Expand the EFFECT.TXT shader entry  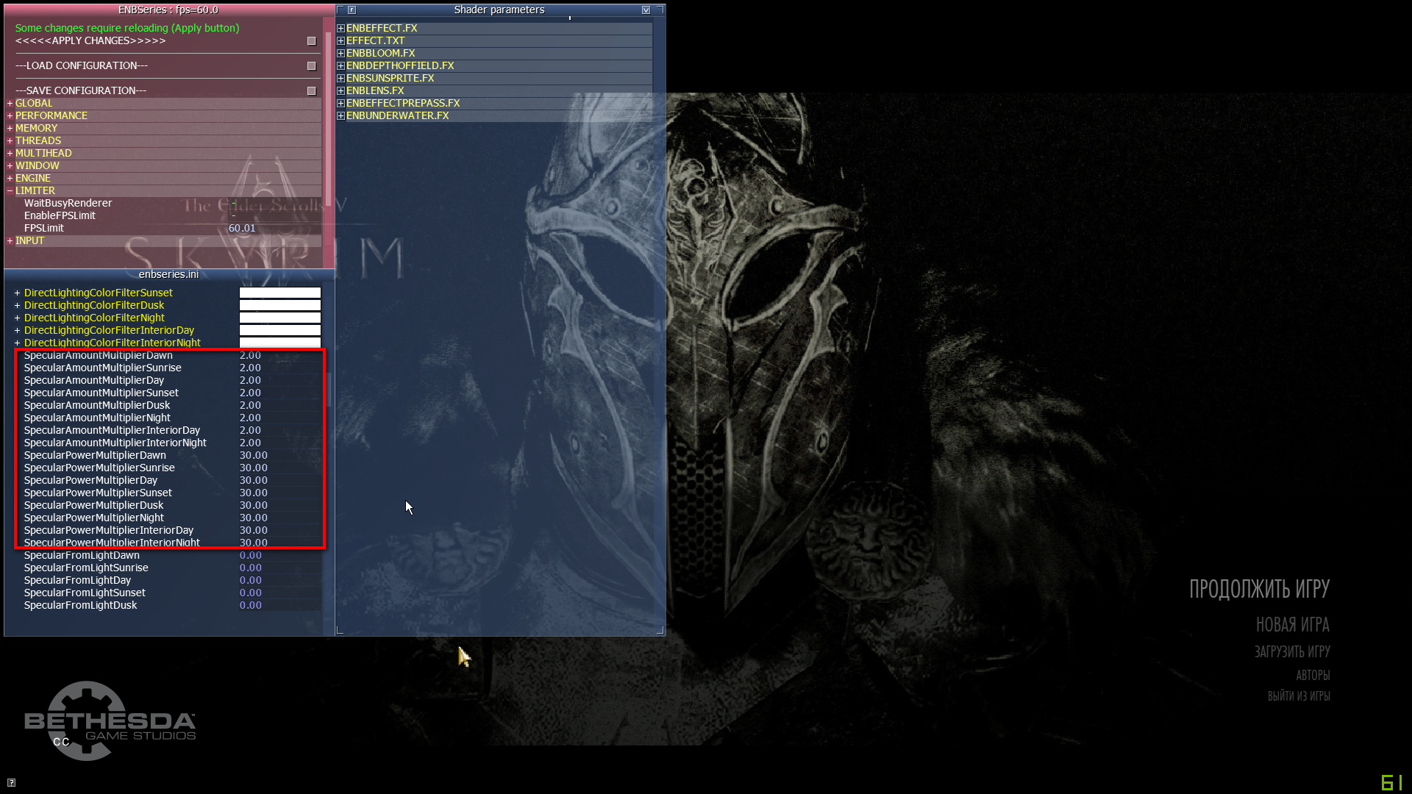(x=340, y=41)
